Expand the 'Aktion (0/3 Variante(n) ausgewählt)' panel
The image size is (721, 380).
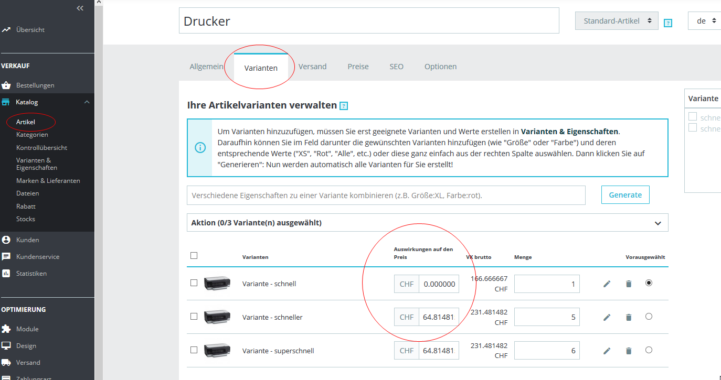pos(428,223)
